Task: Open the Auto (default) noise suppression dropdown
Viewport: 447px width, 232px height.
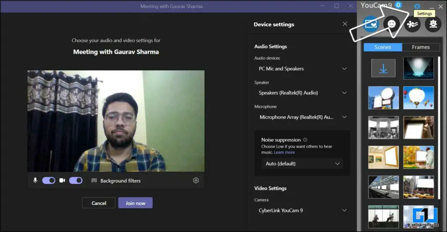Action: click(x=302, y=164)
